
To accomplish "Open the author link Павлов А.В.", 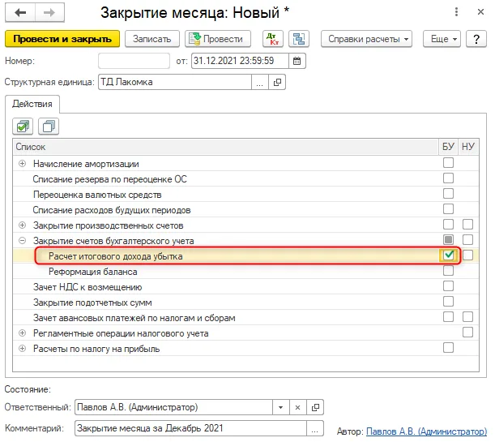I will tap(426, 431).
